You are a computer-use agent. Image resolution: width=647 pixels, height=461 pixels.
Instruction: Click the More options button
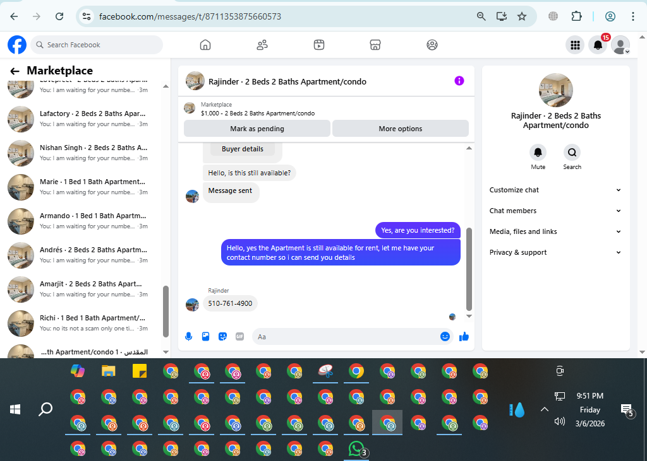[400, 129]
